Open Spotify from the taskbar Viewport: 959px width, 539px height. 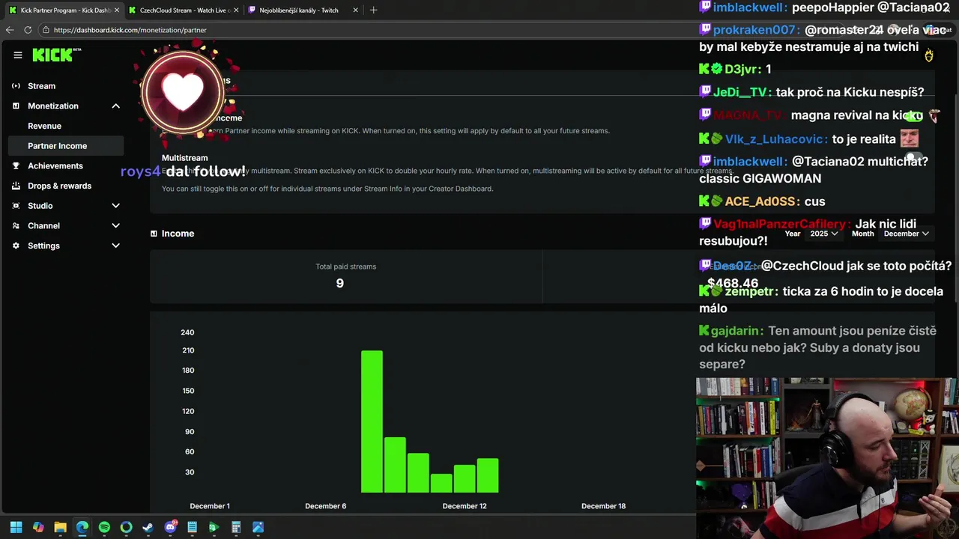click(104, 528)
